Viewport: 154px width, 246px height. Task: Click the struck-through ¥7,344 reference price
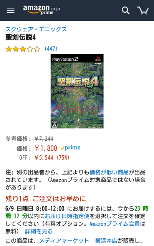[x=44, y=139]
